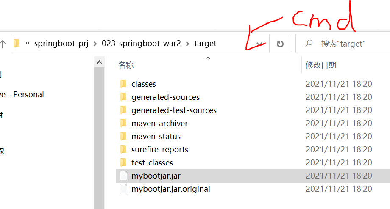Sort by 修改日期 column header
Screen dimensions: 390x209
click(321, 65)
